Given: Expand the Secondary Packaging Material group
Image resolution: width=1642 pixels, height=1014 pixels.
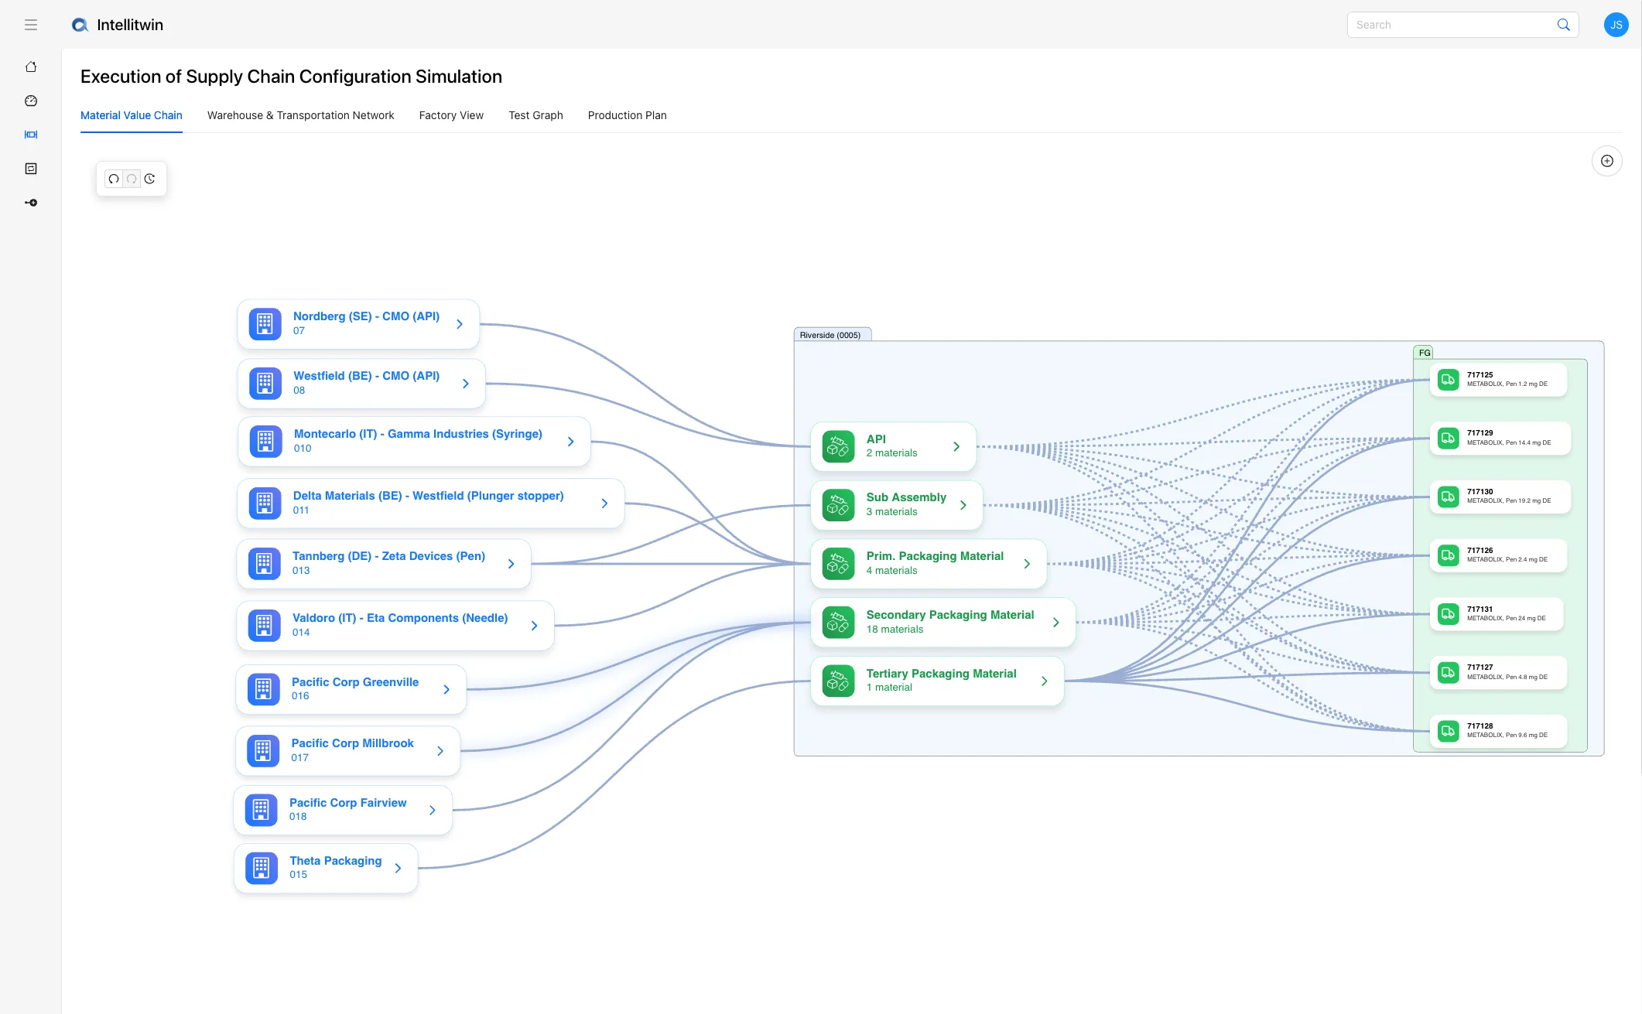Looking at the screenshot, I should pos(1056,622).
